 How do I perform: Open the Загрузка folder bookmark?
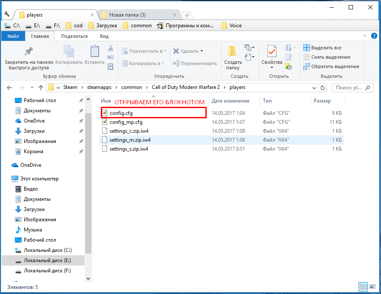tap(102, 26)
